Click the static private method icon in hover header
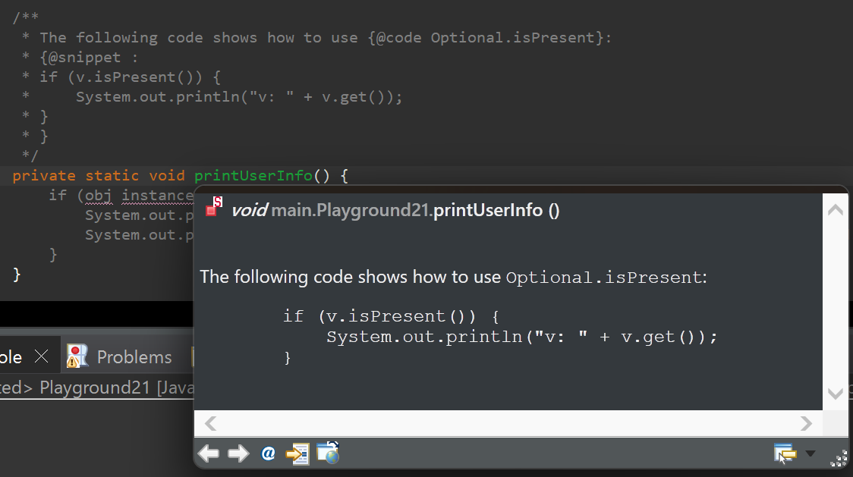This screenshot has height=477, width=853. point(212,209)
